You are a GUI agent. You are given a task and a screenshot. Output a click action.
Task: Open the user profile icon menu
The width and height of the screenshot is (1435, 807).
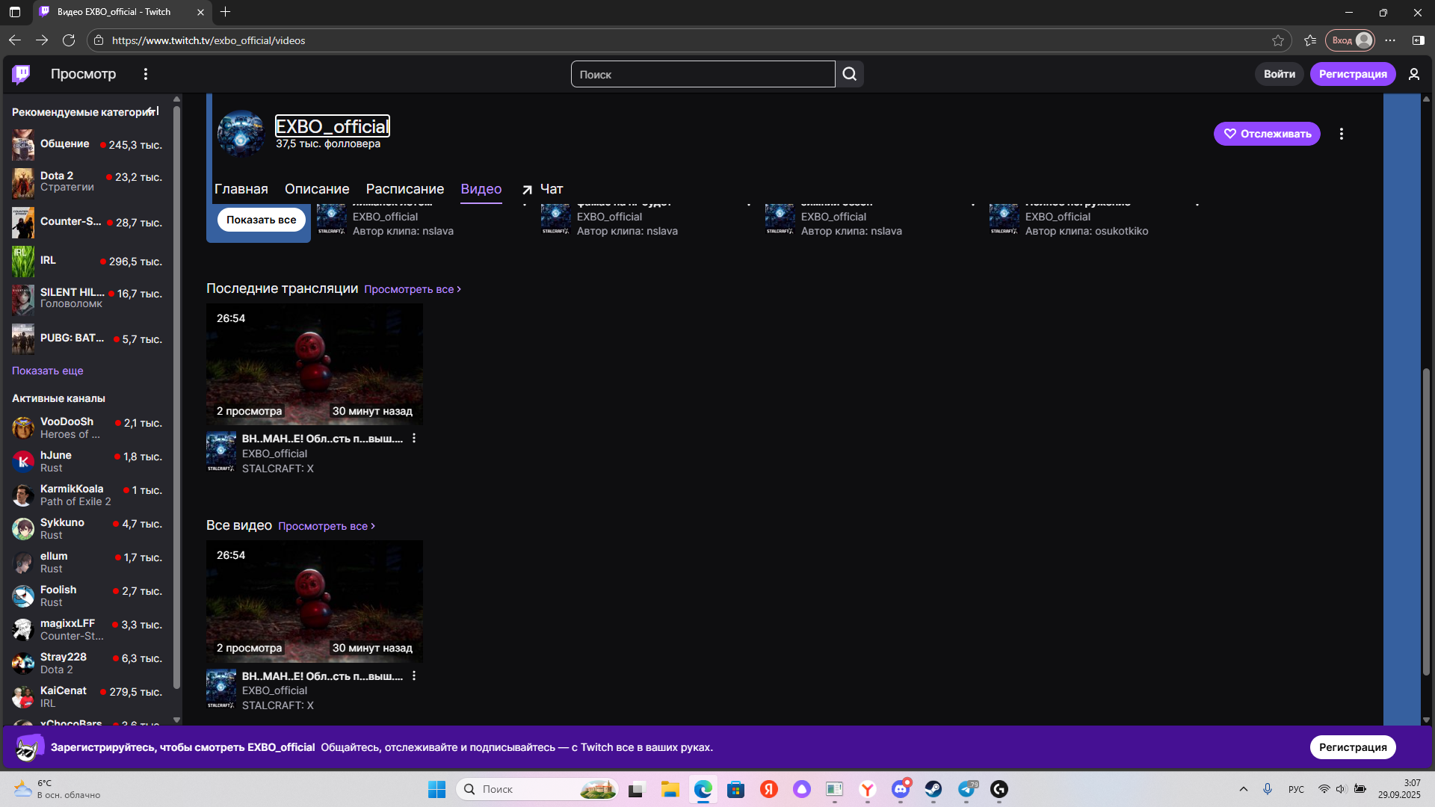1413,74
